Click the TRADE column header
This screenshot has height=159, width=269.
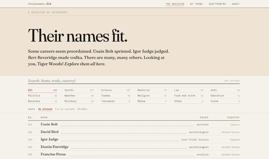pyautogui.click(x=204, y=117)
